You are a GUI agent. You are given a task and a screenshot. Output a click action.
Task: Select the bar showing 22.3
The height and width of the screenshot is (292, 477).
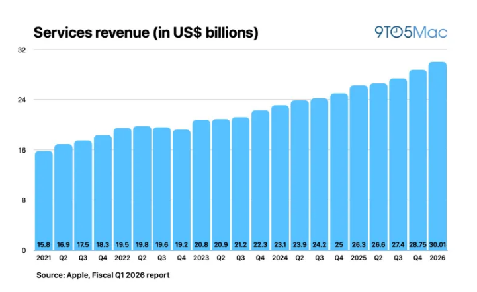260,180
